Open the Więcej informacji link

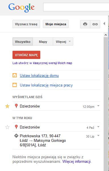pyautogui.click(x=76, y=161)
